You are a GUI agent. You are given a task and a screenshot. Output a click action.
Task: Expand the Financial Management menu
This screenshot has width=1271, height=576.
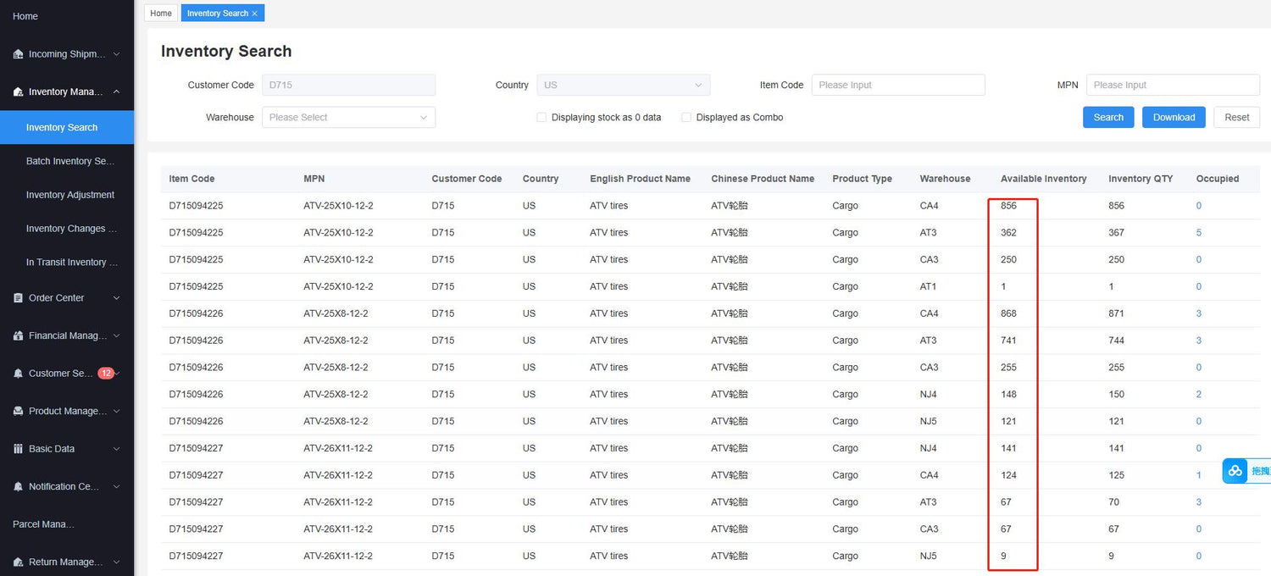point(116,335)
